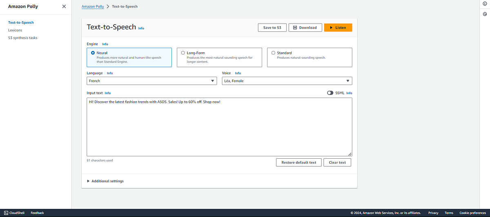Open the Voice dropdown showing Léa, Female

[x=287, y=81]
